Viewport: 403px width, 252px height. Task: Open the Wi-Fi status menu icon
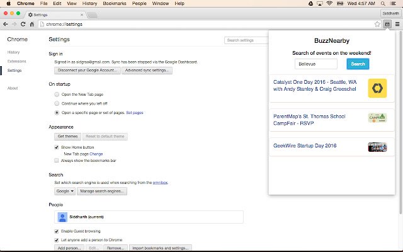pos(329,4)
